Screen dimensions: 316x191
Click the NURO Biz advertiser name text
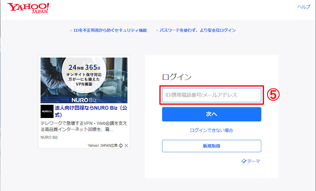click(x=49, y=137)
